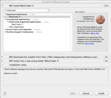
Task: Click the Supported Applications header text
Action: [x=17, y=14]
